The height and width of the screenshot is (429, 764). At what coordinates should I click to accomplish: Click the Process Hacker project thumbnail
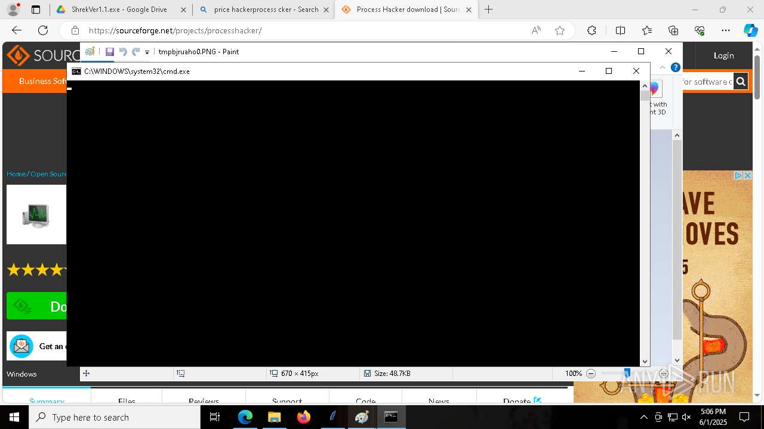pos(36,214)
